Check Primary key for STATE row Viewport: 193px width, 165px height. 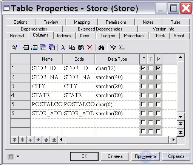click(x=143, y=95)
